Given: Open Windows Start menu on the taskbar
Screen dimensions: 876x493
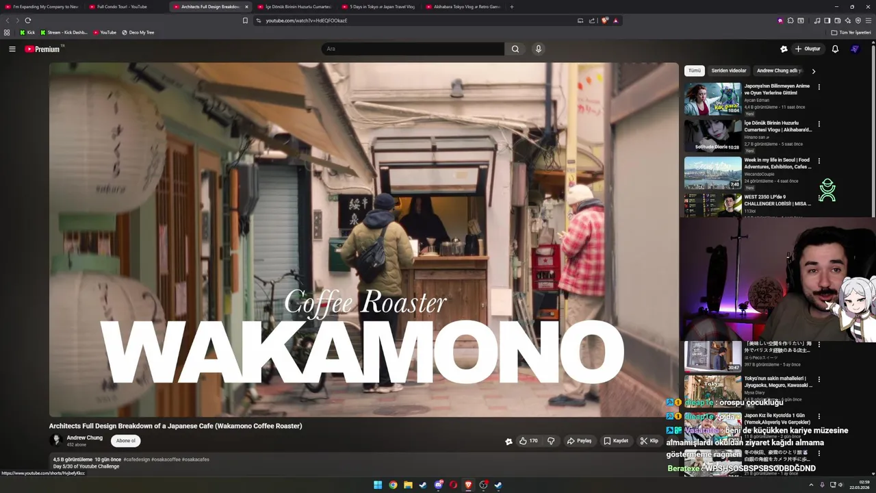Looking at the screenshot, I should coord(378,485).
